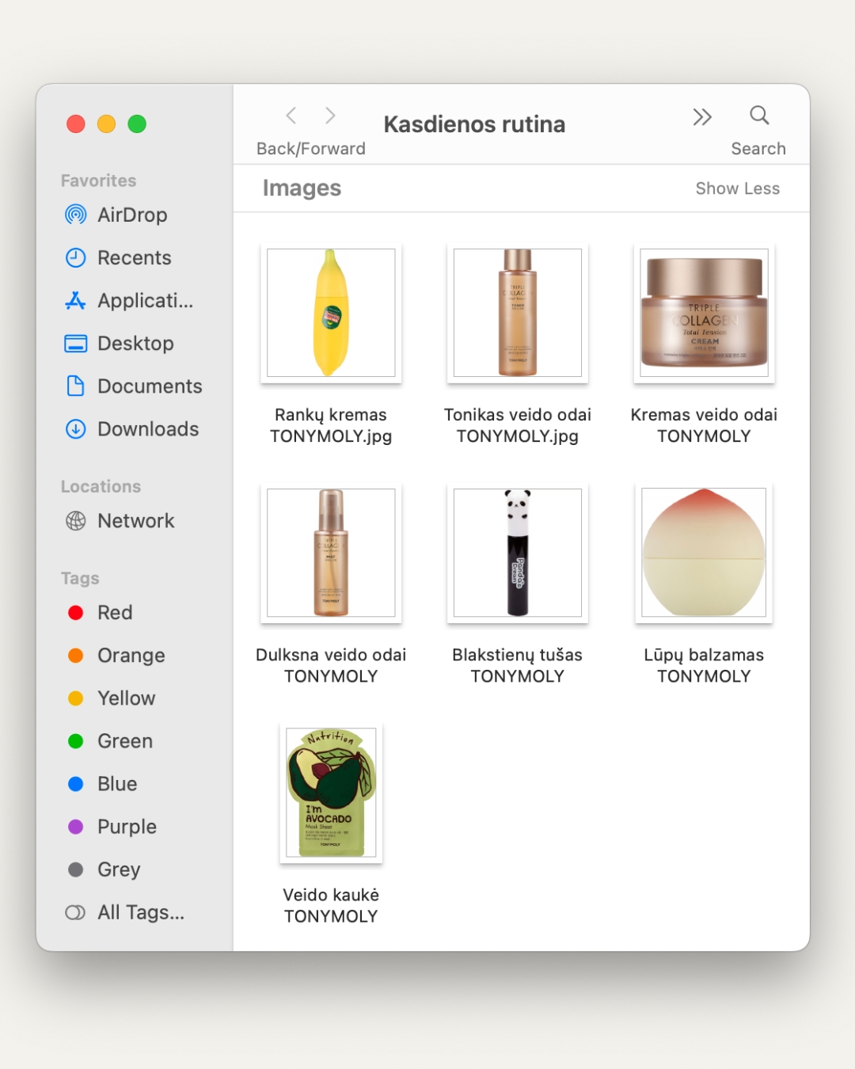The image size is (855, 1069).
Task: Select the Blue tag dot
Action: click(76, 783)
